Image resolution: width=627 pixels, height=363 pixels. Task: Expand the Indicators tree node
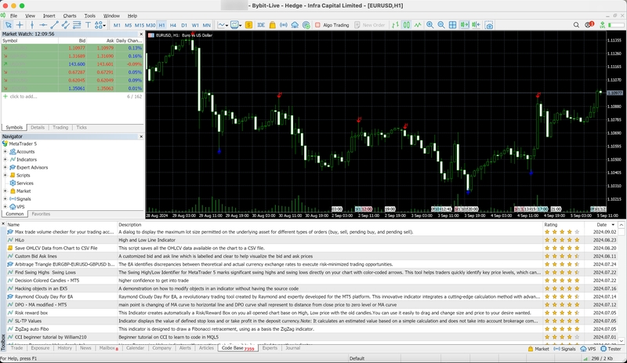[5, 159]
